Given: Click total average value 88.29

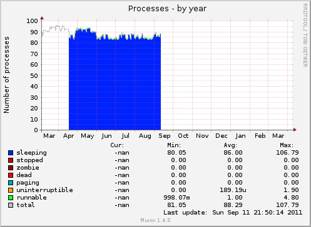Looking at the screenshot, I should pos(233,205).
